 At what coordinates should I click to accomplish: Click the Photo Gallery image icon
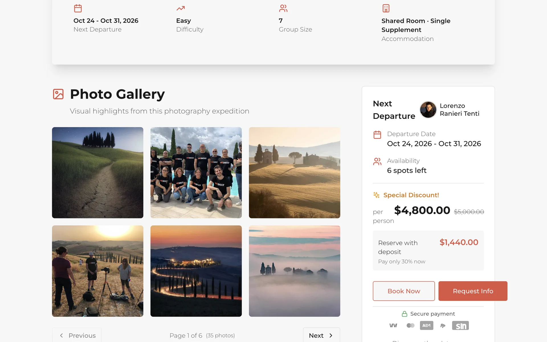click(58, 94)
